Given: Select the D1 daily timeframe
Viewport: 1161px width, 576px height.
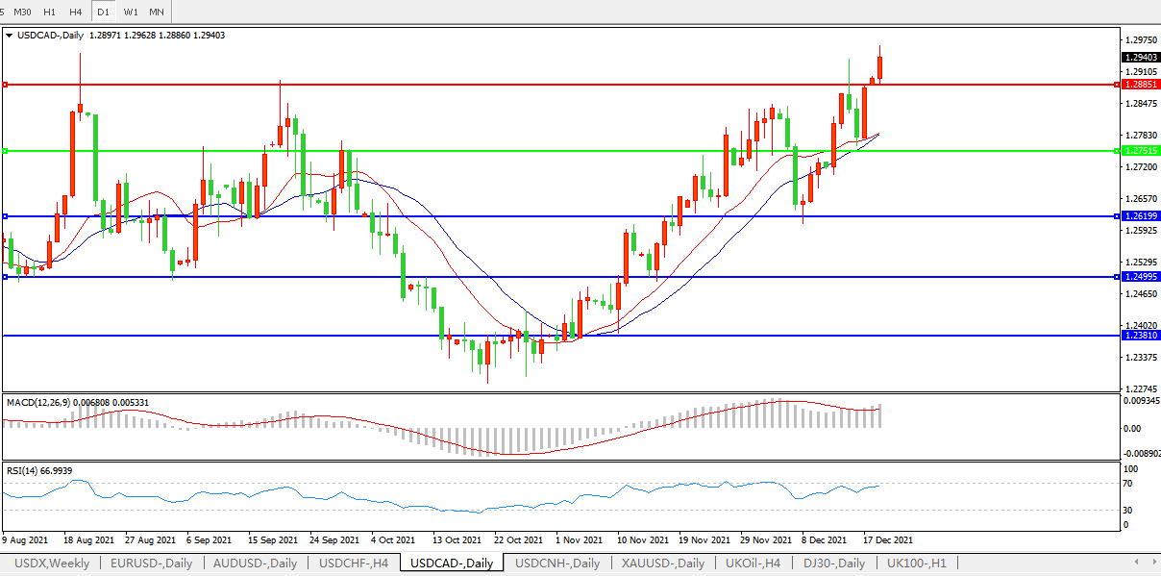Looking at the screenshot, I should 103,12.
